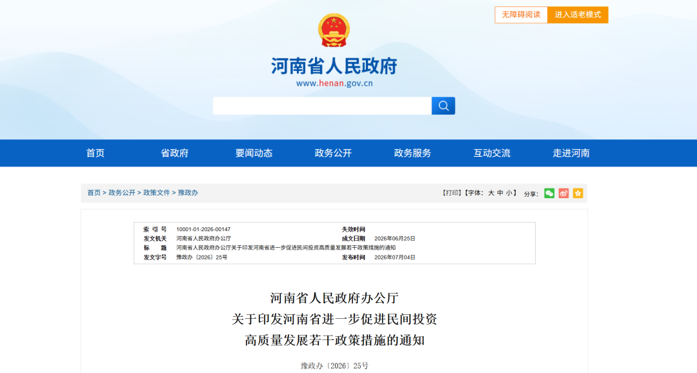Select the 成文日期 value 2026年06月25日
The height and width of the screenshot is (373, 697).
[x=395, y=239]
